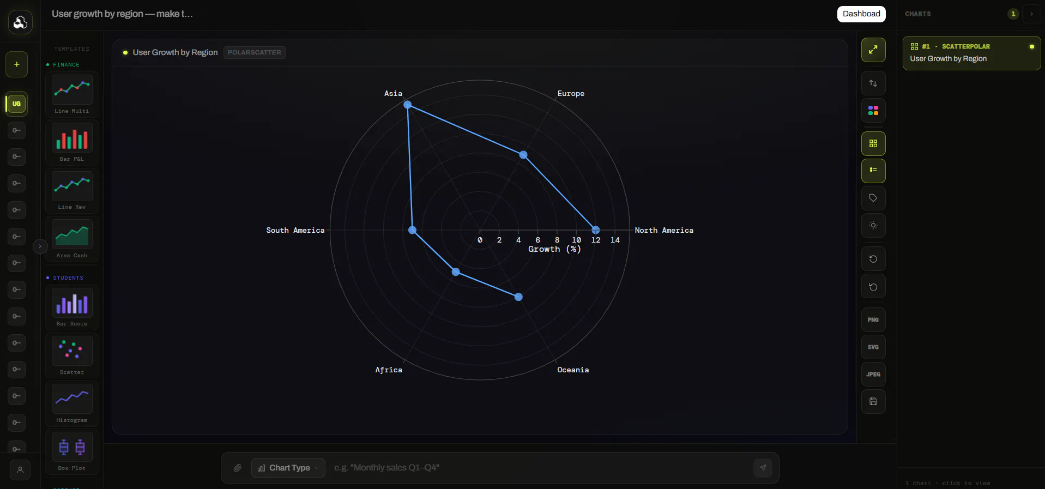Click the Asia axis label
Image resolution: width=1045 pixels, height=489 pixels.
[393, 94]
